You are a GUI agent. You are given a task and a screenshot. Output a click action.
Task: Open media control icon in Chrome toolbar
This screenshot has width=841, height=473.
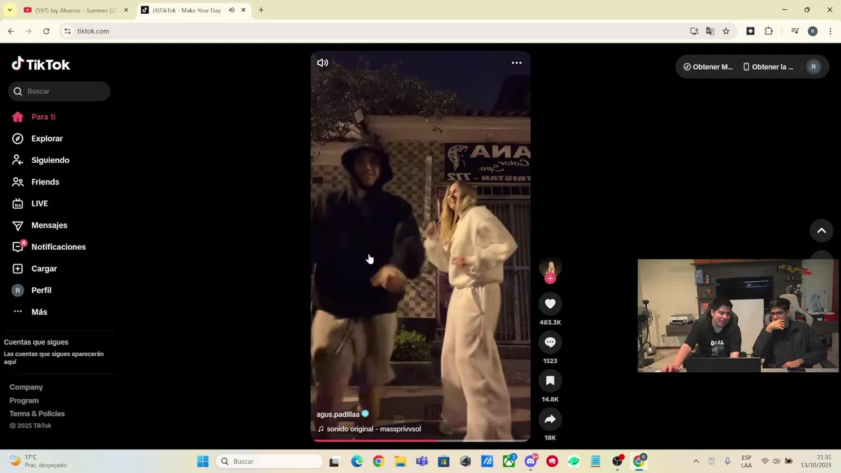(795, 31)
